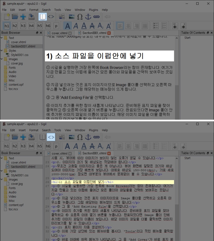
Task: Switch to the cover.xhtml tab in the lower window
Action: tap(59, 154)
